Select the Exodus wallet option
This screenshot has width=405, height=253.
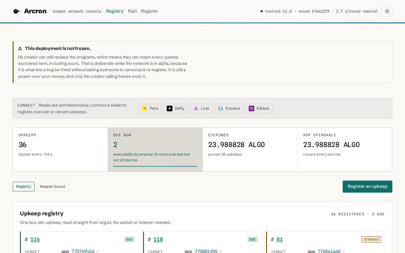[229, 108]
